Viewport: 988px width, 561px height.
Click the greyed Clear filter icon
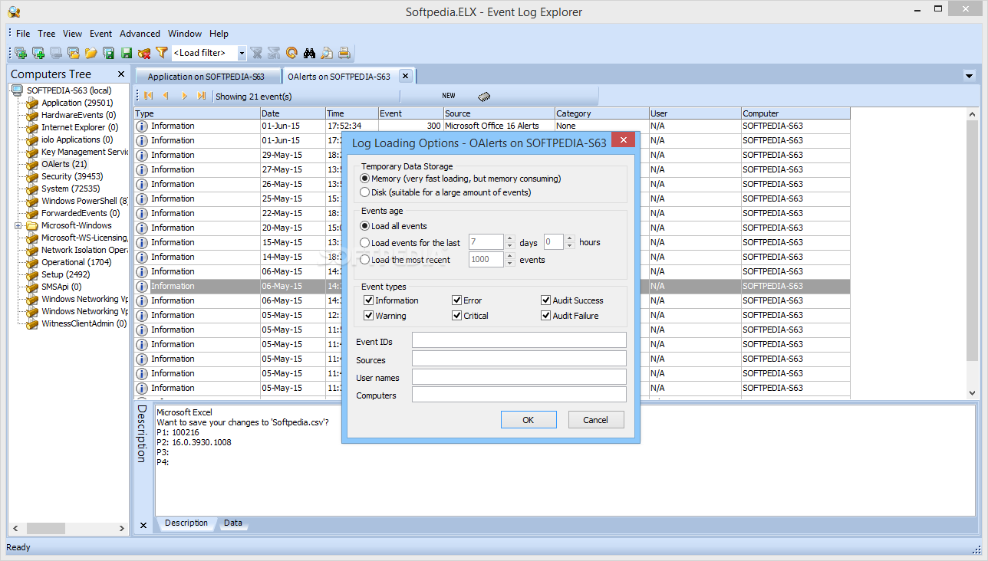256,53
